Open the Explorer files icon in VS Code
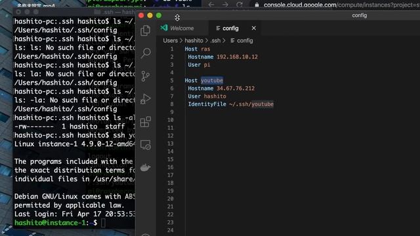The width and height of the screenshot is (420, 236). pos(145,31)
